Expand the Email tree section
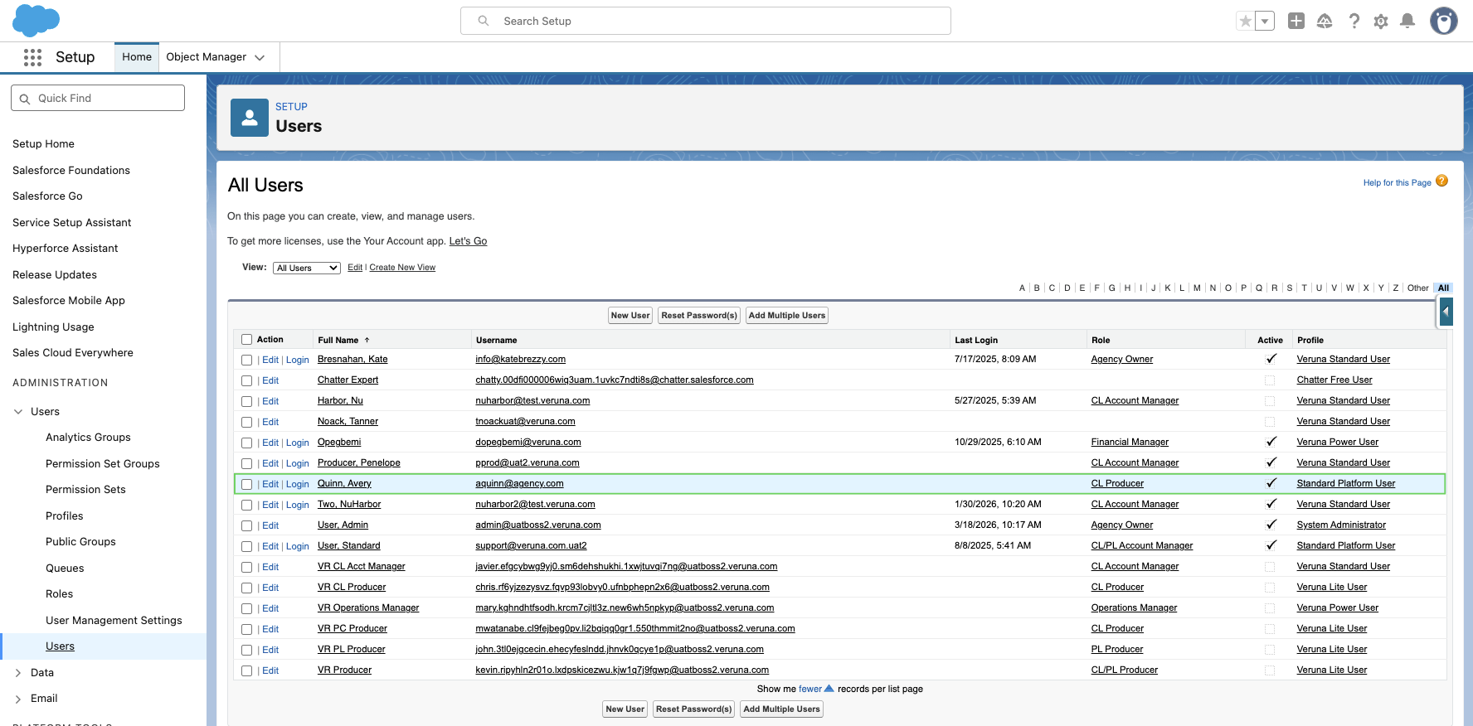Image resolution: width=1473 pixels, height=726 pixels. [18, 699]
